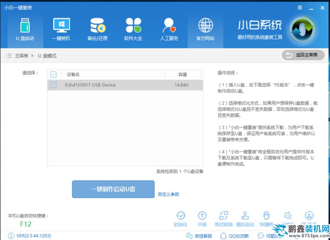Toggle the select-all checkbox in the 设备名 header
Viewport: 330px width, 240px height.
click(53, 74)
